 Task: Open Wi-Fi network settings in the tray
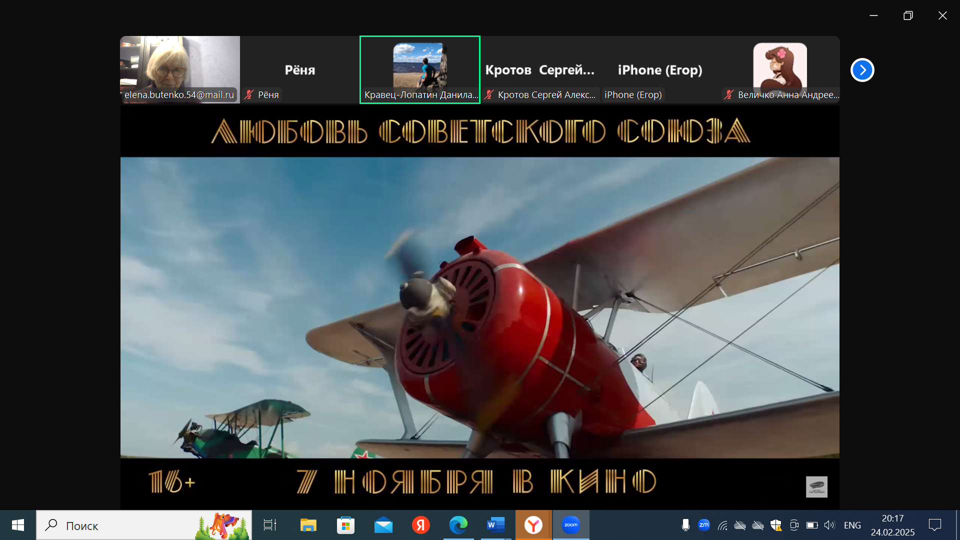pyautogui.click(x=722, y=525)
